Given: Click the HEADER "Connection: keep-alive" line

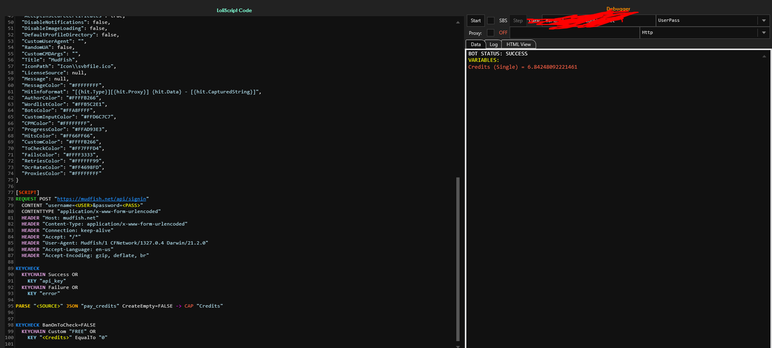Looking at the screenshot, I should (68, 230).
